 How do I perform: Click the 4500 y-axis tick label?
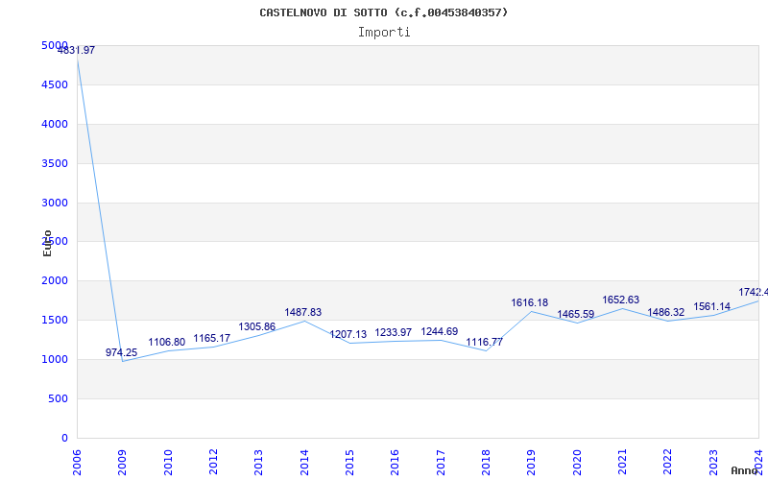[x=55, y=84]
